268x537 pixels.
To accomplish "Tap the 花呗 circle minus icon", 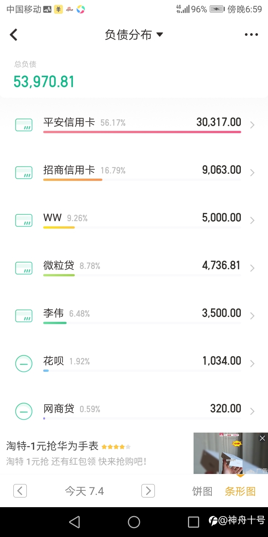I will pyautogui.click(x=24, y=364).
